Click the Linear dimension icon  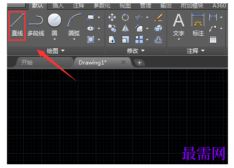(213, 17)
